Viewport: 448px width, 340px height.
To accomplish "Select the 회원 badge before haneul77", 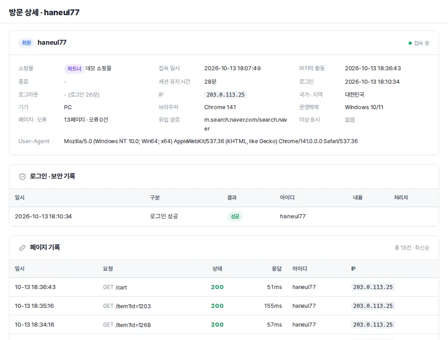I will click(x=26, y=43).
